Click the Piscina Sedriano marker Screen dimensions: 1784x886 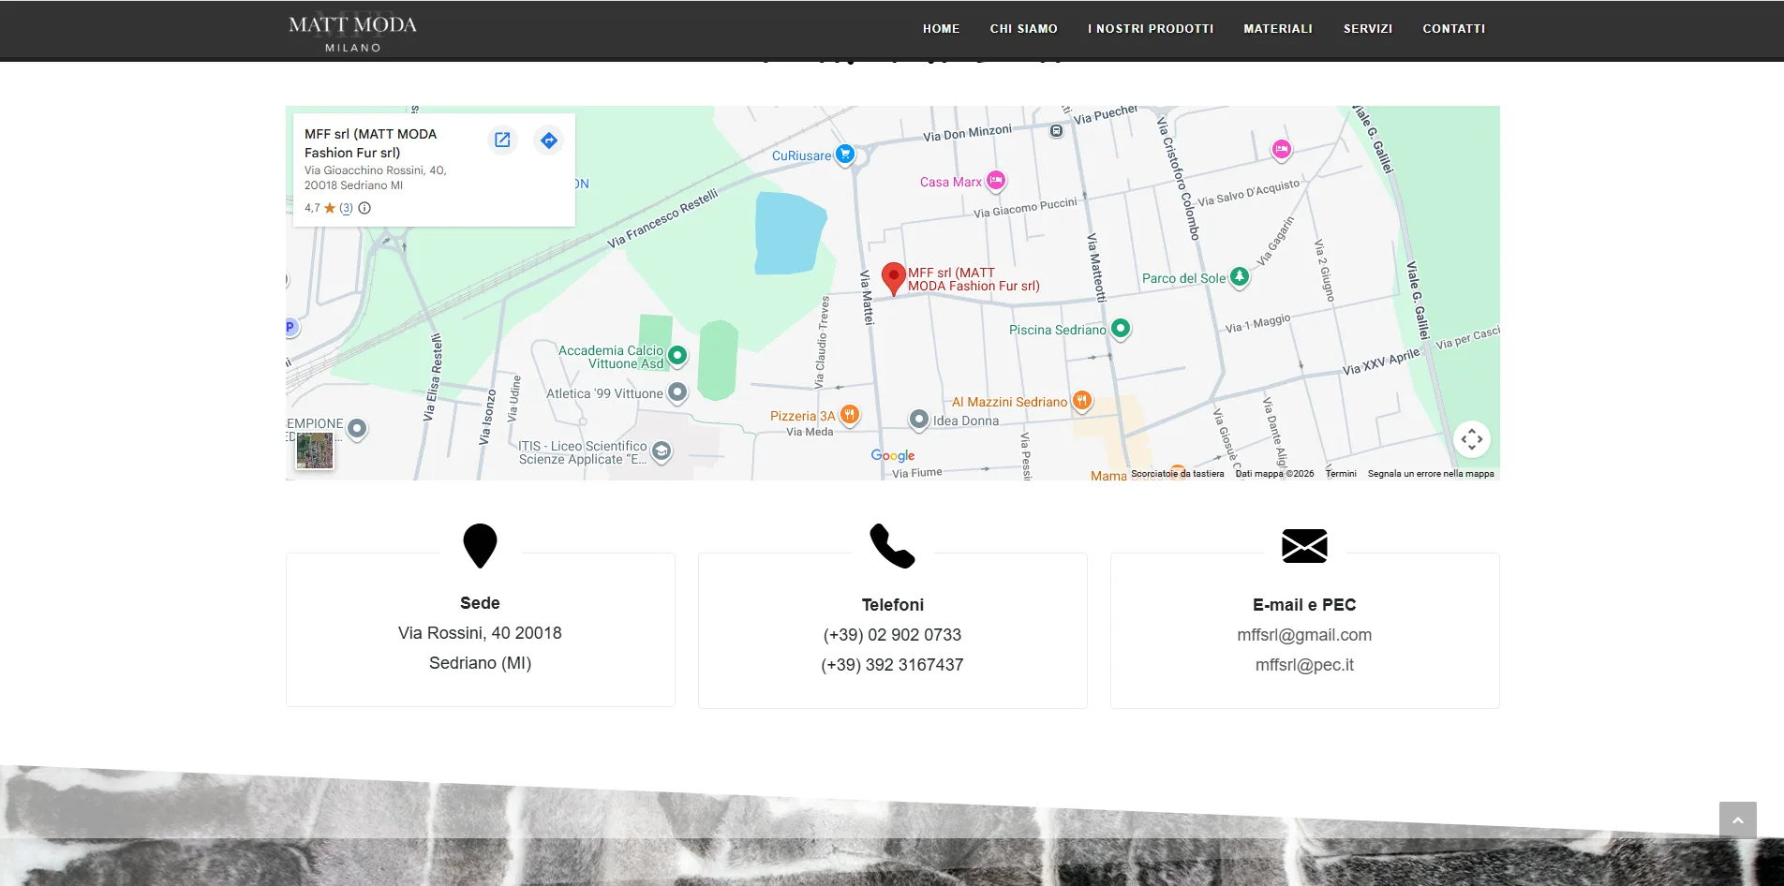pyautogui.click(x=1121, y=328)
